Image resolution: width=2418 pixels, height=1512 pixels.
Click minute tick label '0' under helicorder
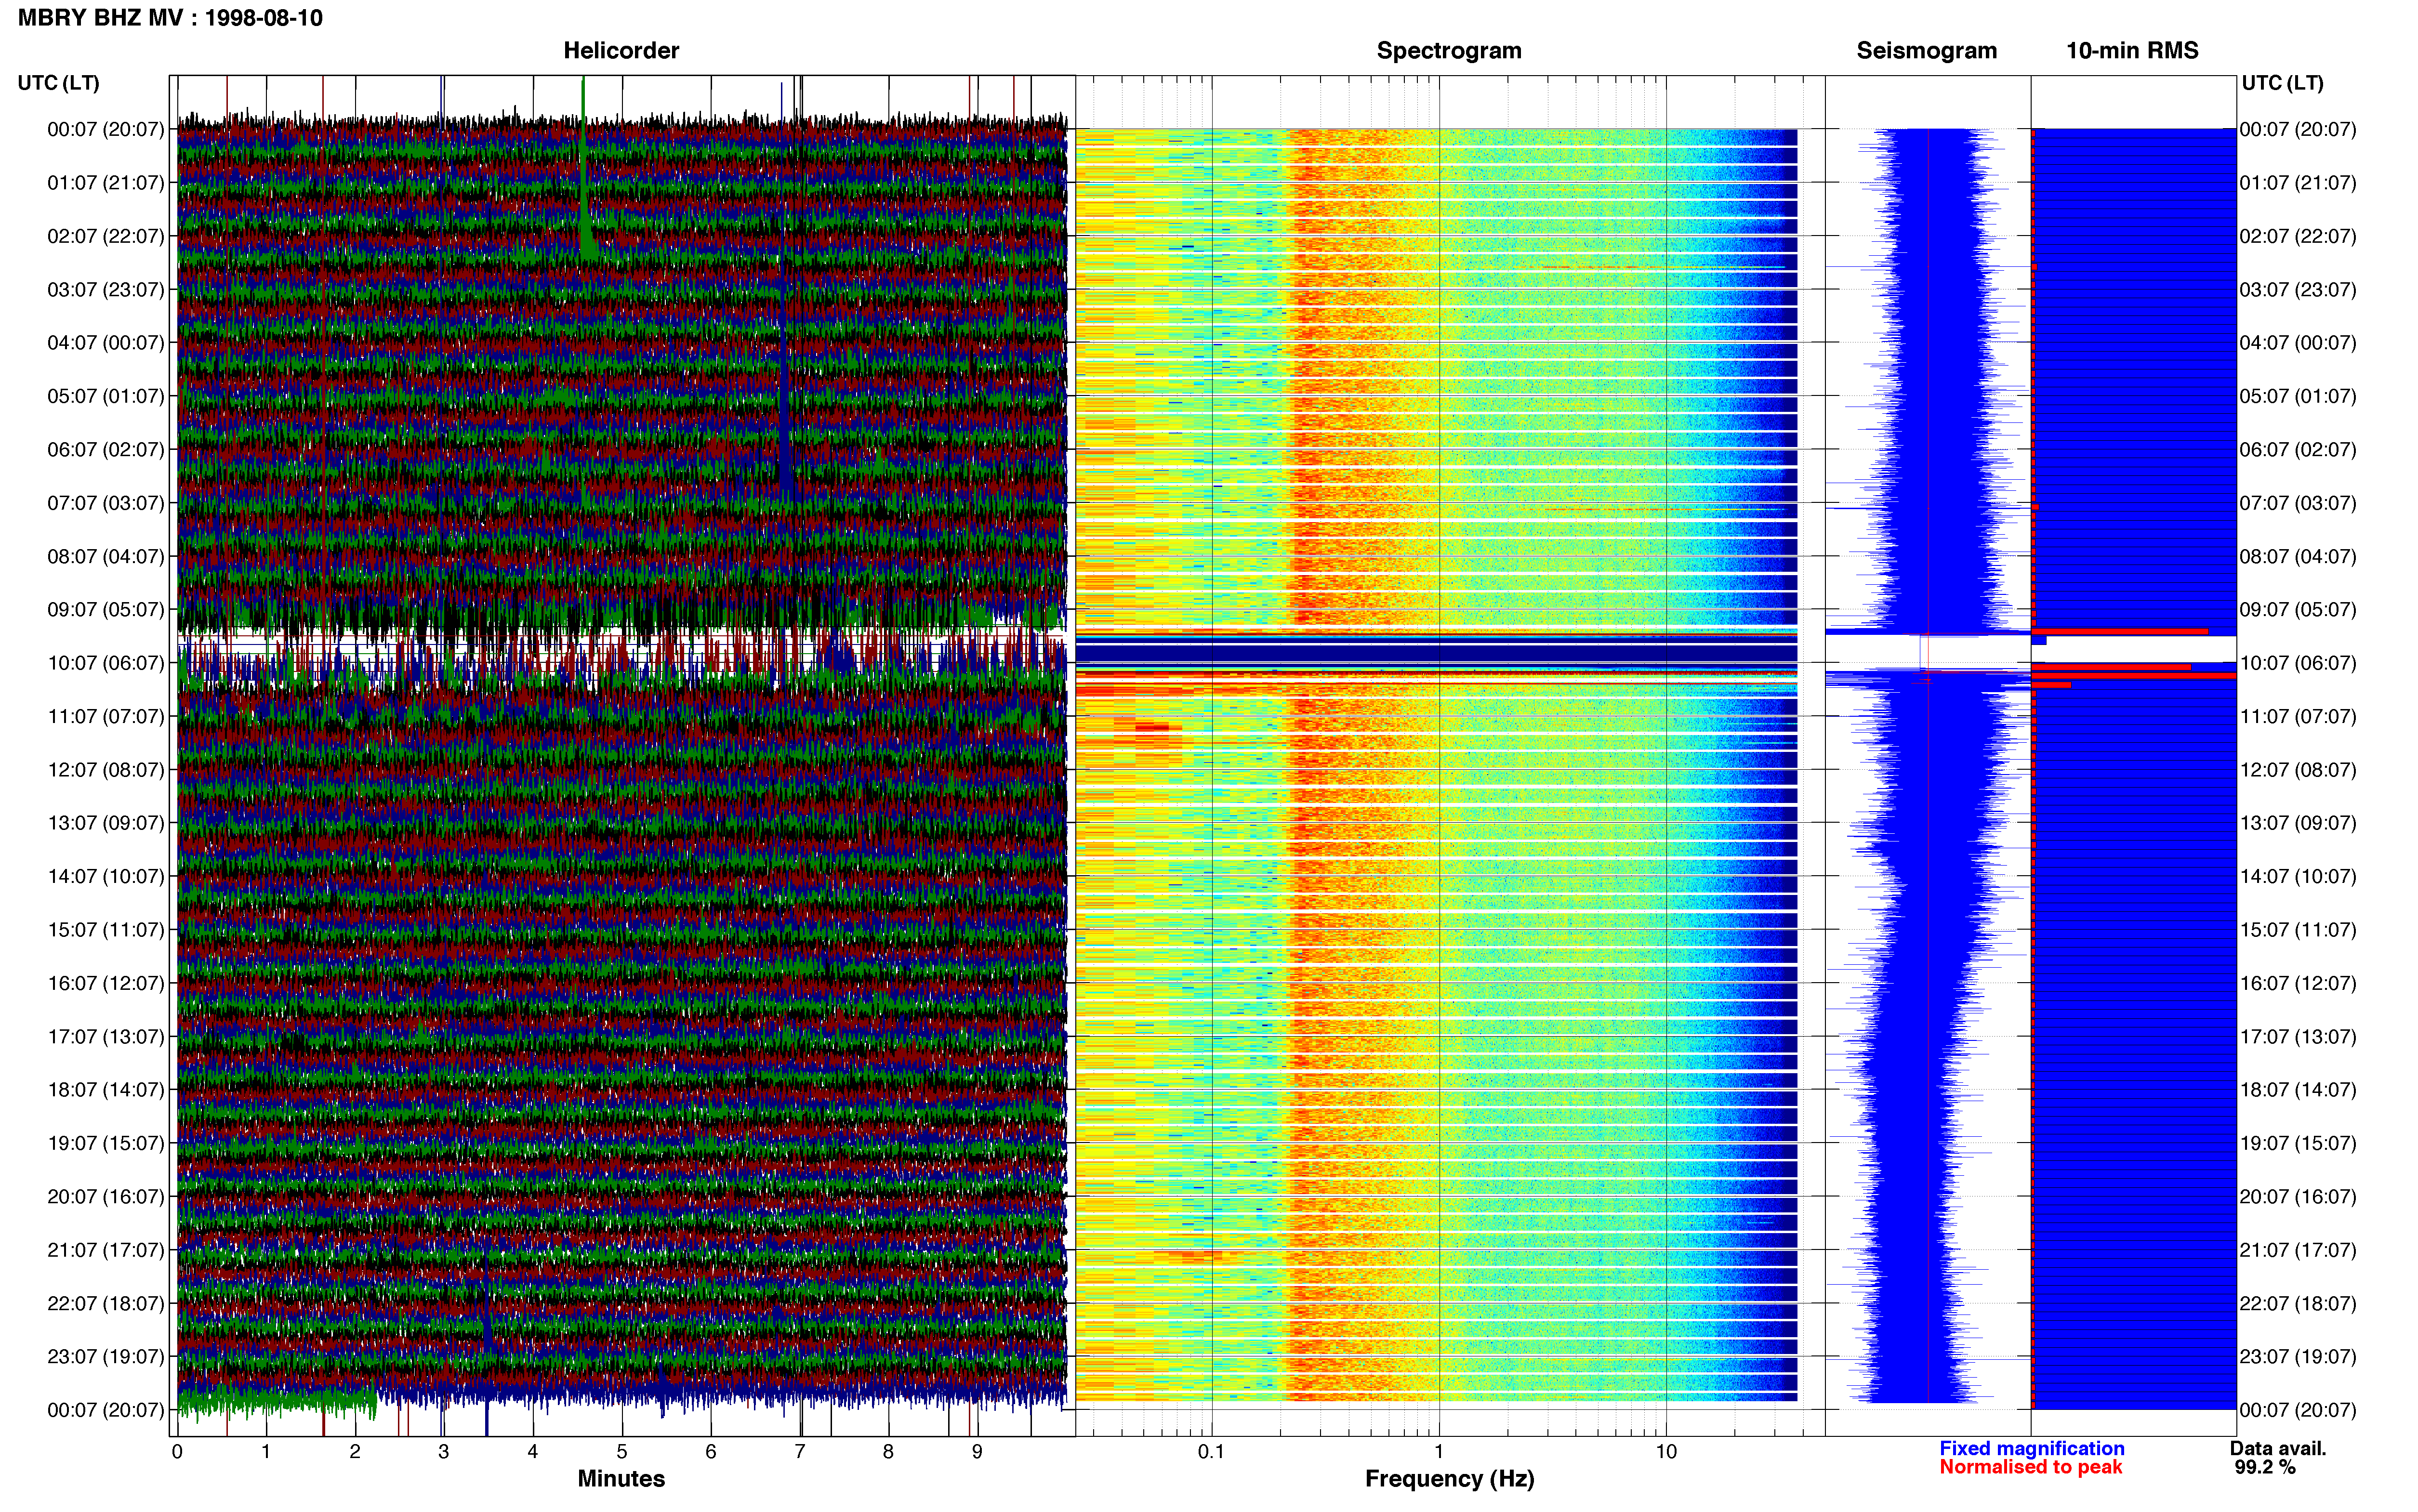tap(177, 1452)
